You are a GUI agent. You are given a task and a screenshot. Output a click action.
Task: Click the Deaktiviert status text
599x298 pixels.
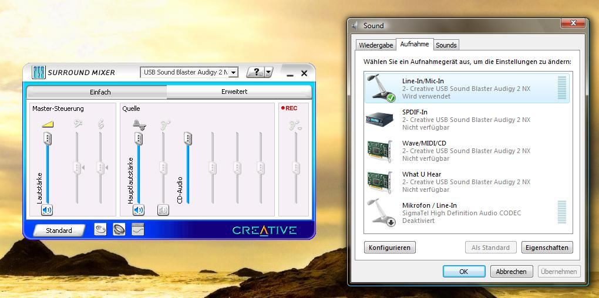418,221
